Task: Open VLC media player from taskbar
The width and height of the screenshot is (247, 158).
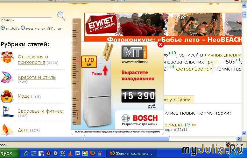Action: (70, 153)
